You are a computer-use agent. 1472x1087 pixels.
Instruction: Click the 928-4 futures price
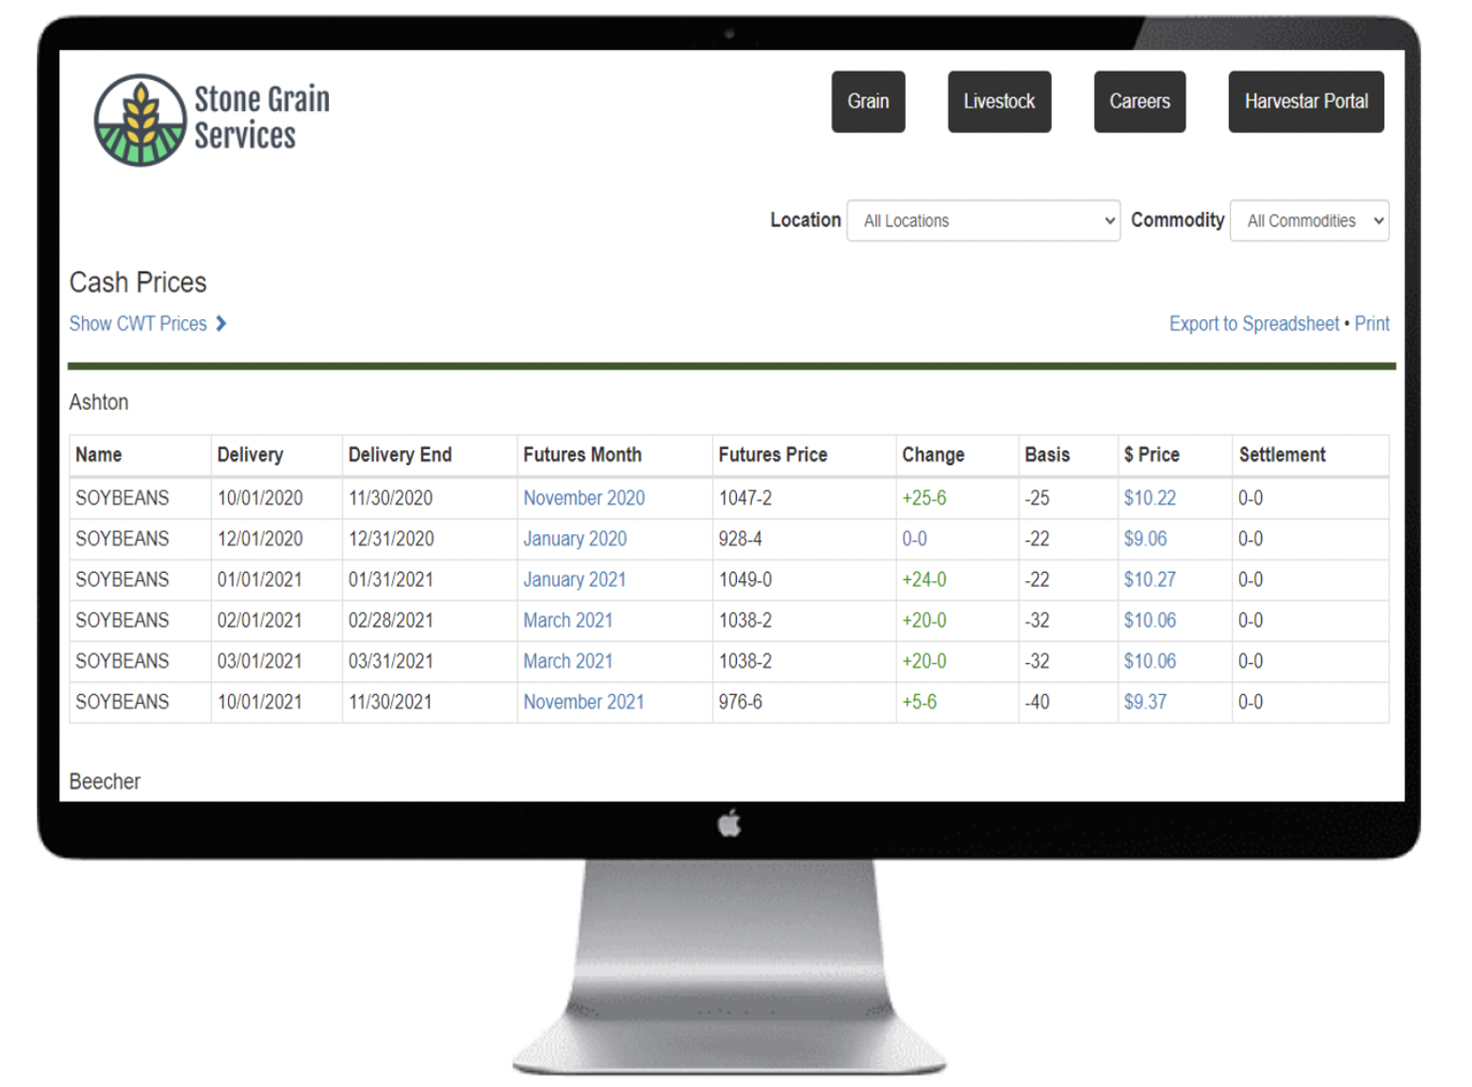point(741,539)
